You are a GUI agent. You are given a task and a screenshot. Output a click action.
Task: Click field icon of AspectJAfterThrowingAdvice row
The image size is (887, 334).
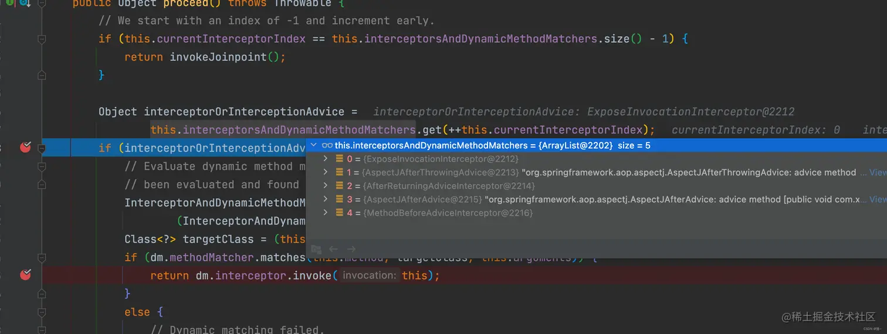(x=339, y=172)
